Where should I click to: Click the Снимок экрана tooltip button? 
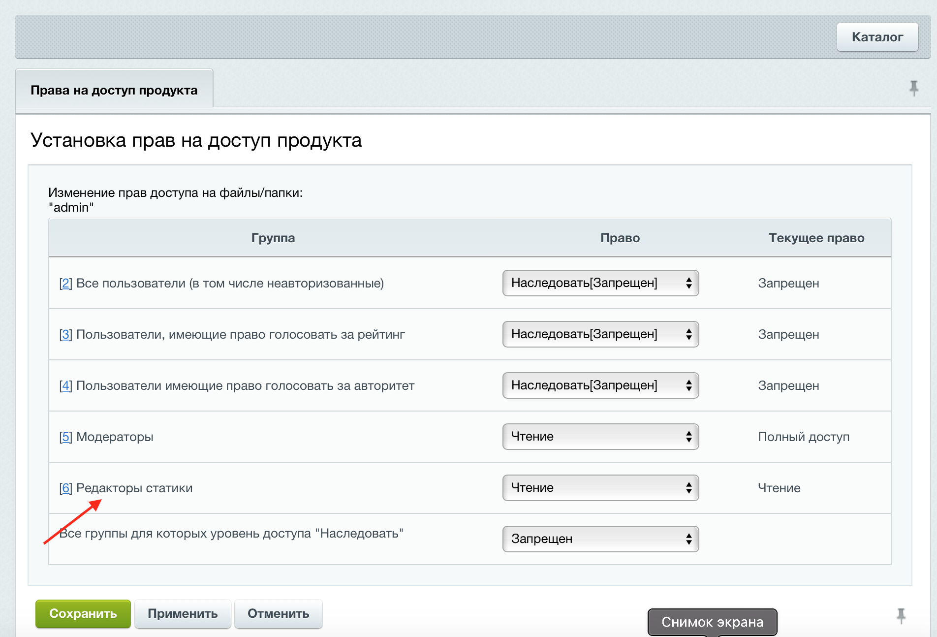(712, 622)
